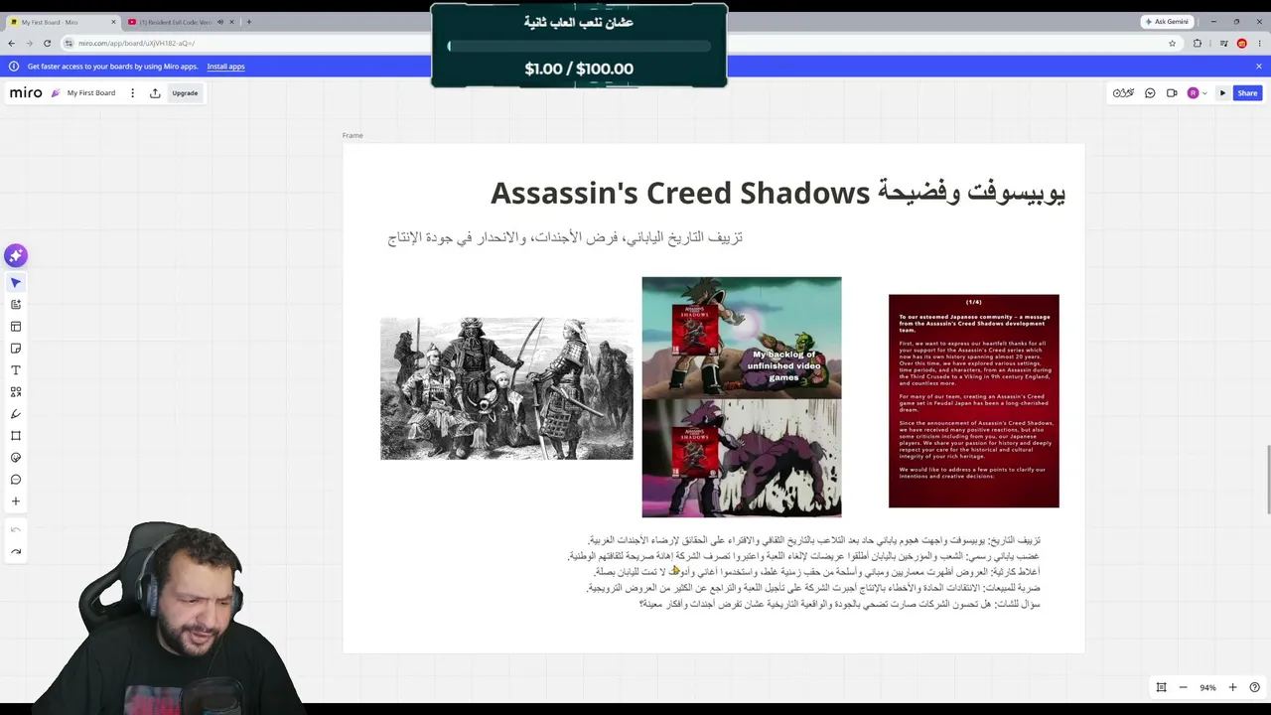Click the Upgrade button
Screen dimensions: 1271x715
click(x=185, y=93)
